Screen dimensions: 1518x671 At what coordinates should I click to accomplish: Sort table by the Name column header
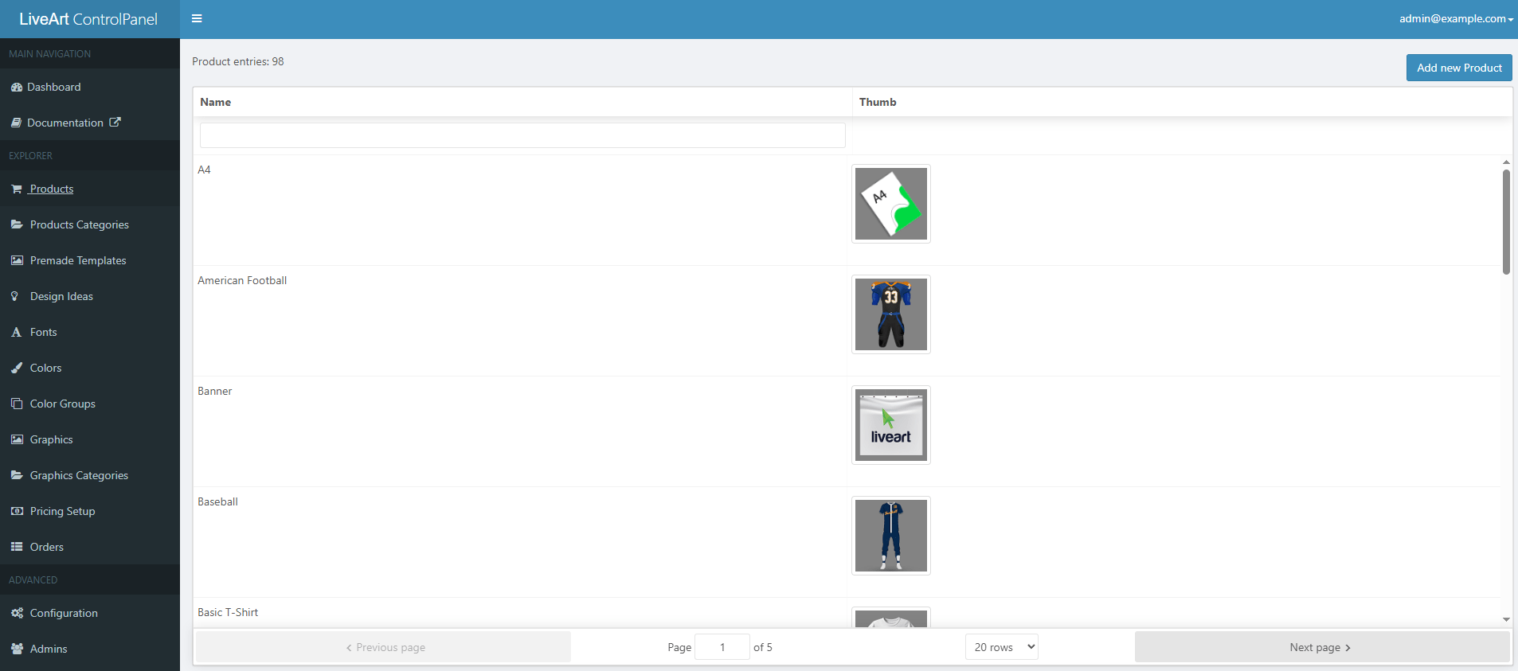point(522,102)
